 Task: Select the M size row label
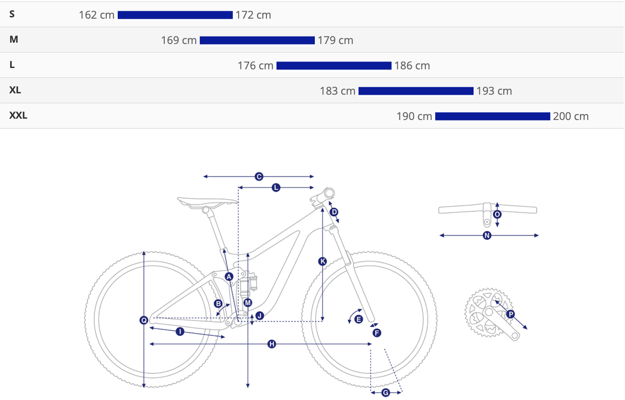(x=14, y=39)
